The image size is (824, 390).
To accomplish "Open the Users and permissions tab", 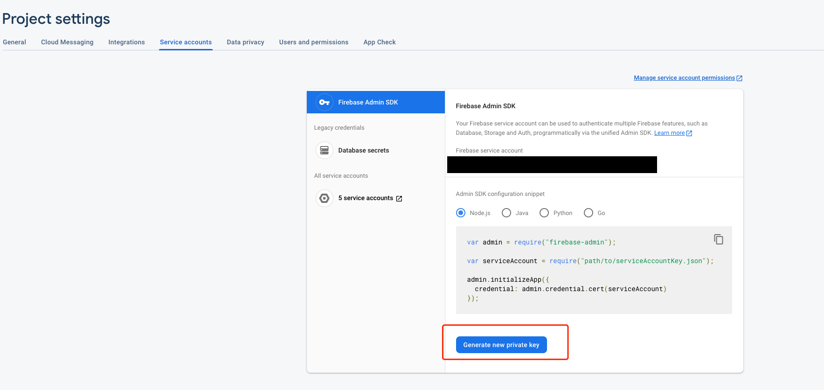I will point(313,42).
